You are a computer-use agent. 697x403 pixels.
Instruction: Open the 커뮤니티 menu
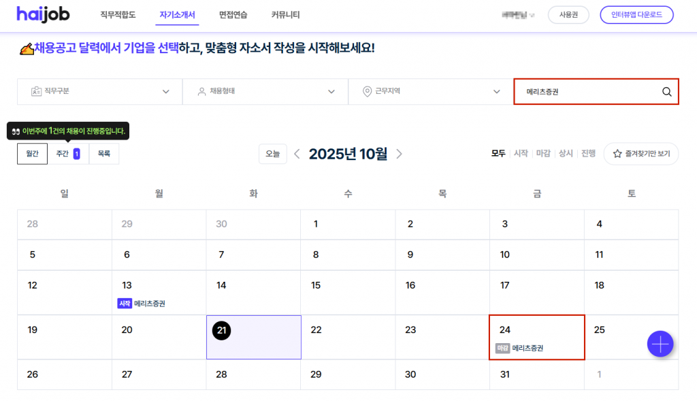coord(285,15)
